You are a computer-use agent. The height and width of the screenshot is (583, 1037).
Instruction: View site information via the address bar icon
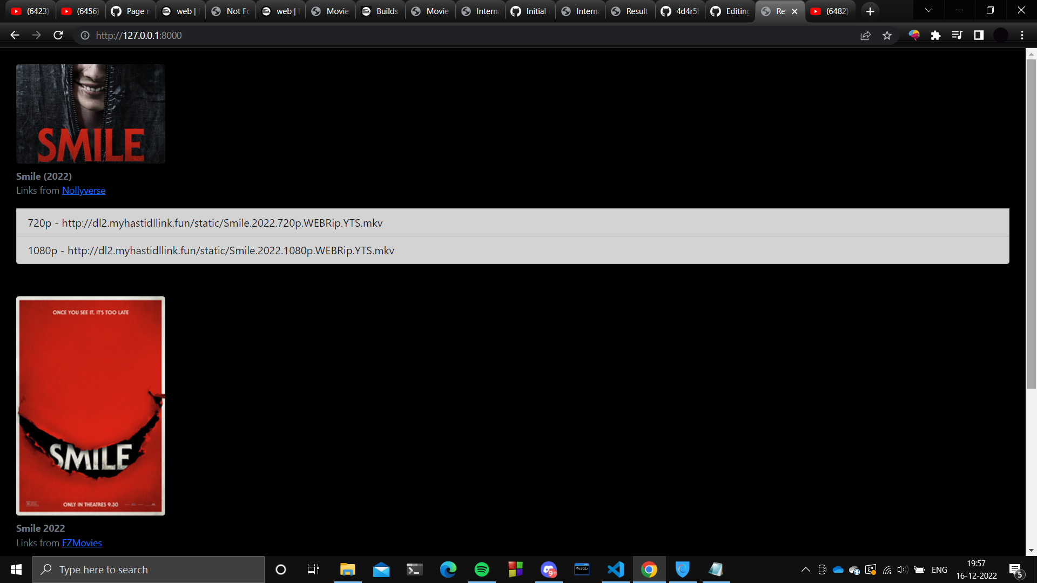pos(85,36)
